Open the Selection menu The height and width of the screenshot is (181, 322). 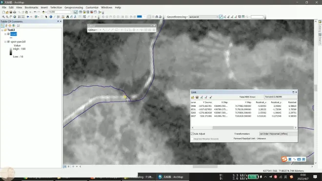tap(56, 7)
